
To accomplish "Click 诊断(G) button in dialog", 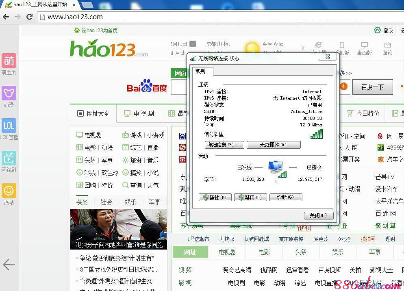I will point(286,198).
